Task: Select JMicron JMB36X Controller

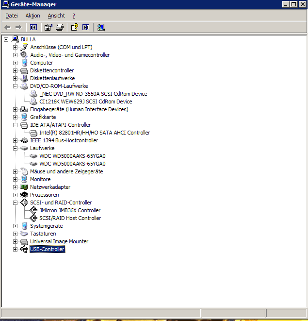Action: 70,210
